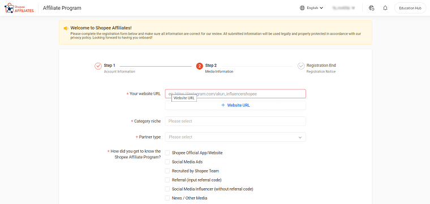430x204 pixels.
Task: Click the 'Partner type' label
Action: [150, 137]
